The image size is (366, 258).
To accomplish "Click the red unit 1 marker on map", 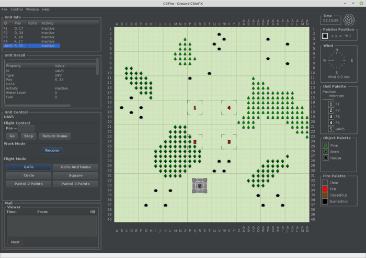I will [x=195, y=108].
